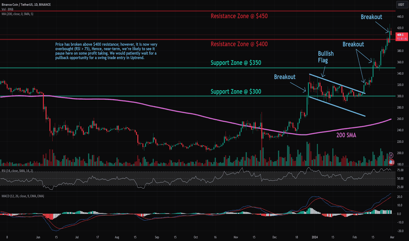Select the Resistance Zone @ $450 label

tap(239, 16)
